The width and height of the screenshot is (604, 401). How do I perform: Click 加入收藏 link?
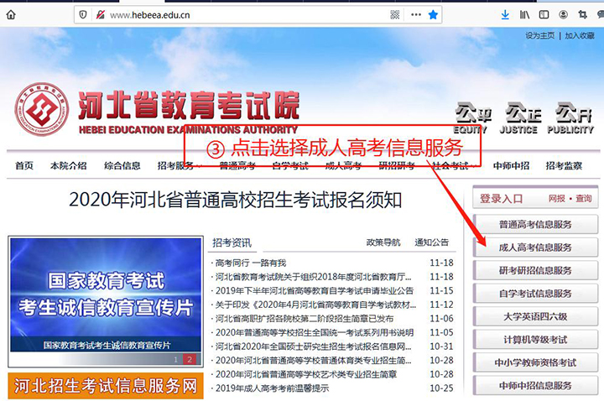point(580,36)
